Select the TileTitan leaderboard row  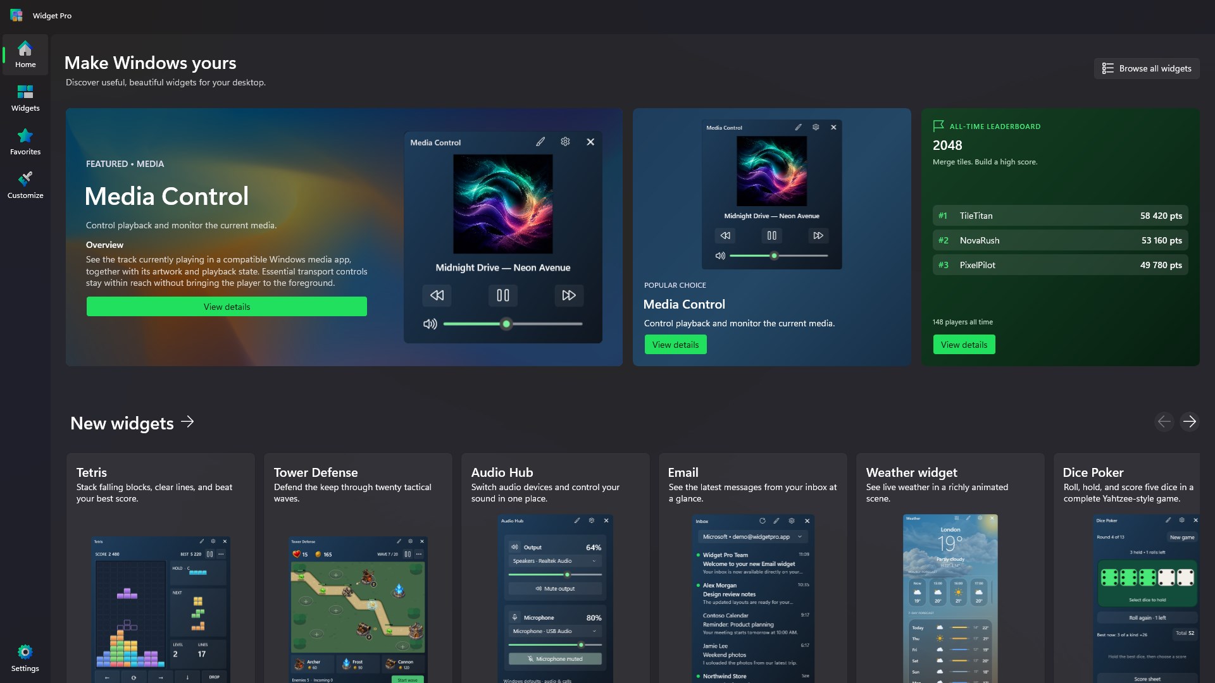tap(1060, 216)
